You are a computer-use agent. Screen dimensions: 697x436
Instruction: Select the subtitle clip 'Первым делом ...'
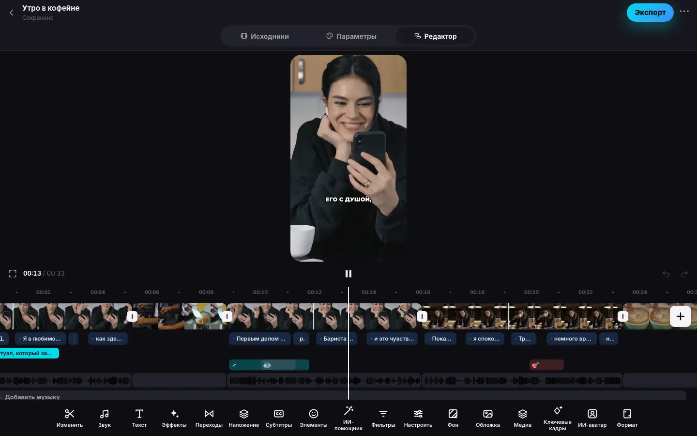coord(260,339)
